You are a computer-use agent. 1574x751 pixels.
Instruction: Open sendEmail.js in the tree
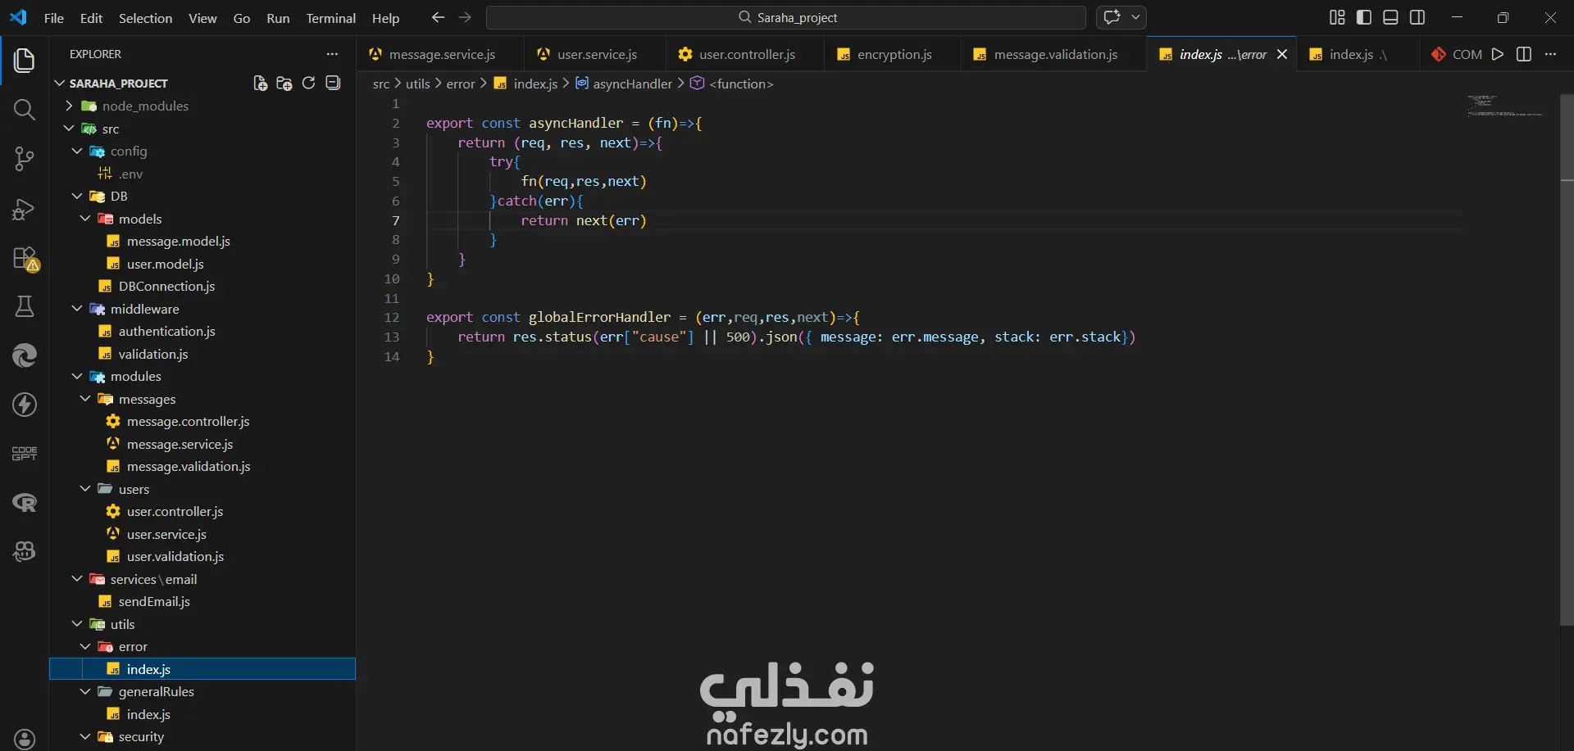154,601
